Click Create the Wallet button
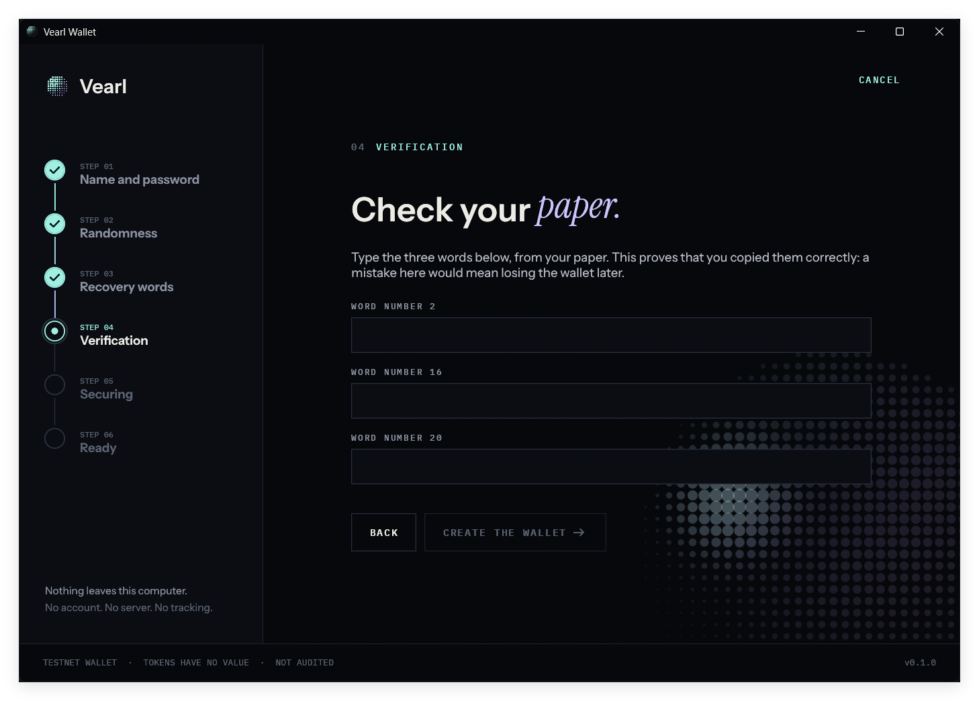This screenshot has height=701, width=979. 515,533
